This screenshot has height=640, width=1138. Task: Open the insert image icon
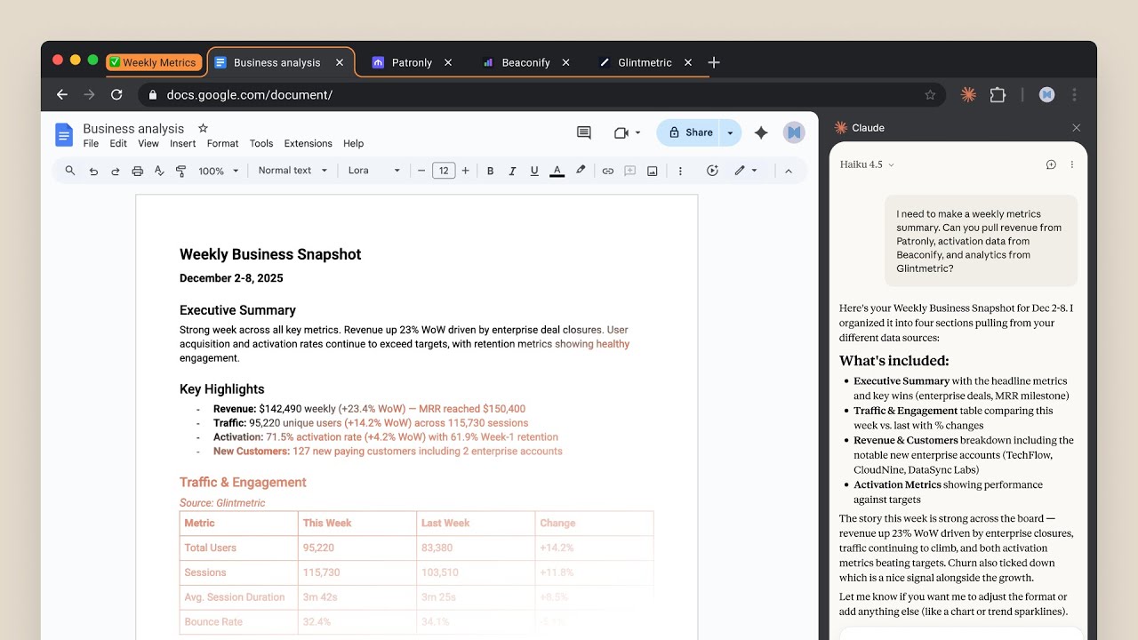click(652, 171)
